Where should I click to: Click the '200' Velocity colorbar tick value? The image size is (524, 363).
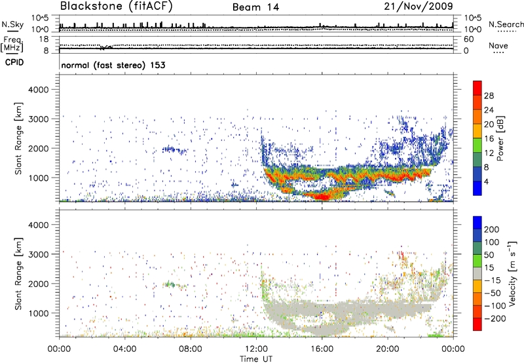coord(492,229)
